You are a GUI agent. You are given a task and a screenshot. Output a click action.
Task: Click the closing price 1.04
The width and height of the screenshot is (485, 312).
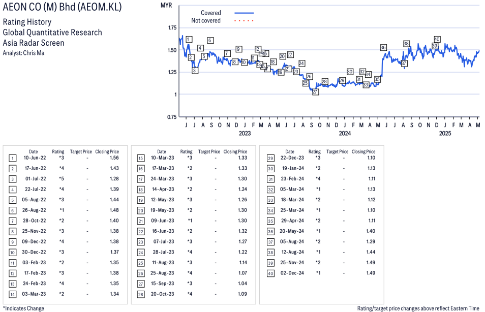tap(243, 284)
